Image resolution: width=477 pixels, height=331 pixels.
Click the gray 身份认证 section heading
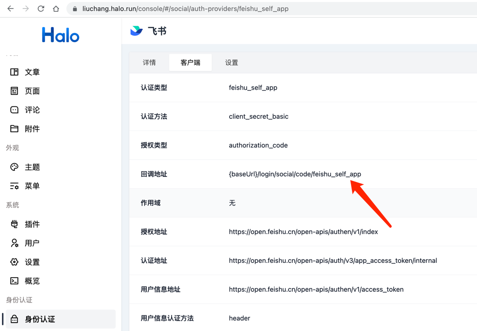pos(19,300)
